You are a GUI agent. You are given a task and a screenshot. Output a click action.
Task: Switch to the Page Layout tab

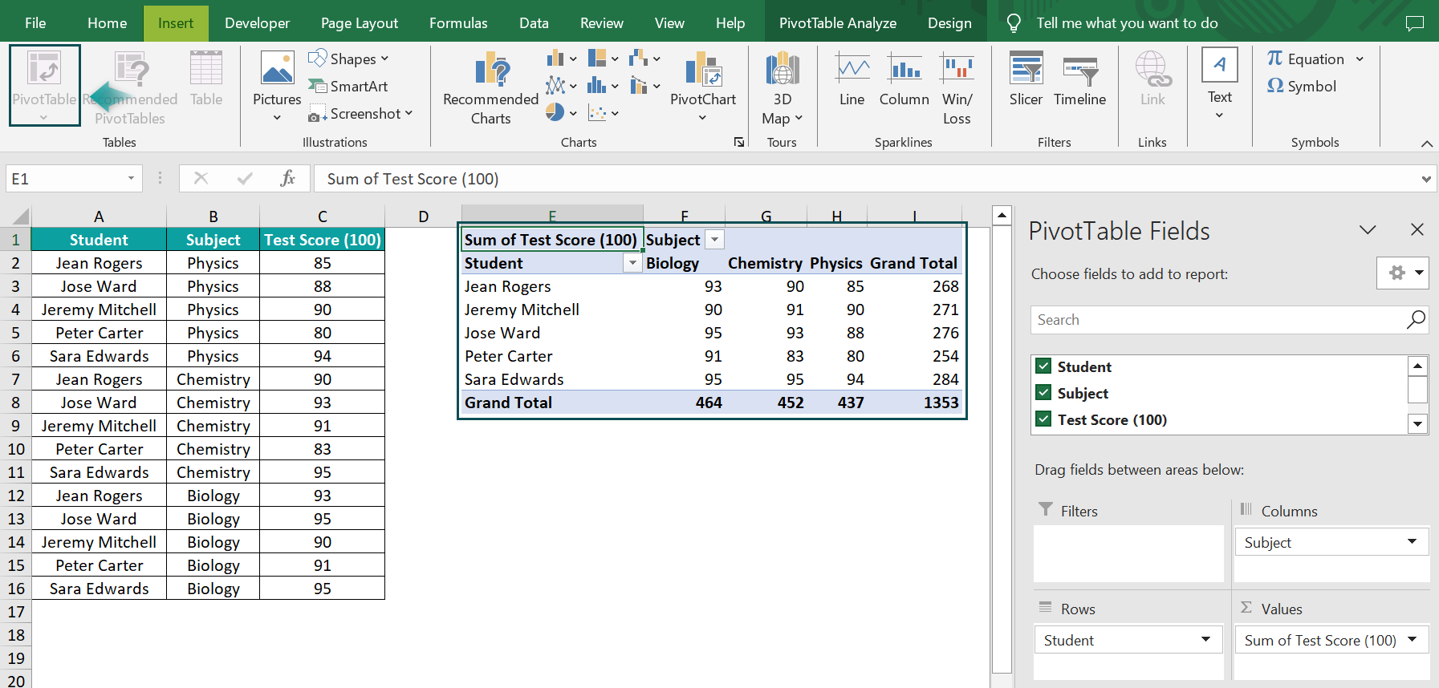coord(359,23)
